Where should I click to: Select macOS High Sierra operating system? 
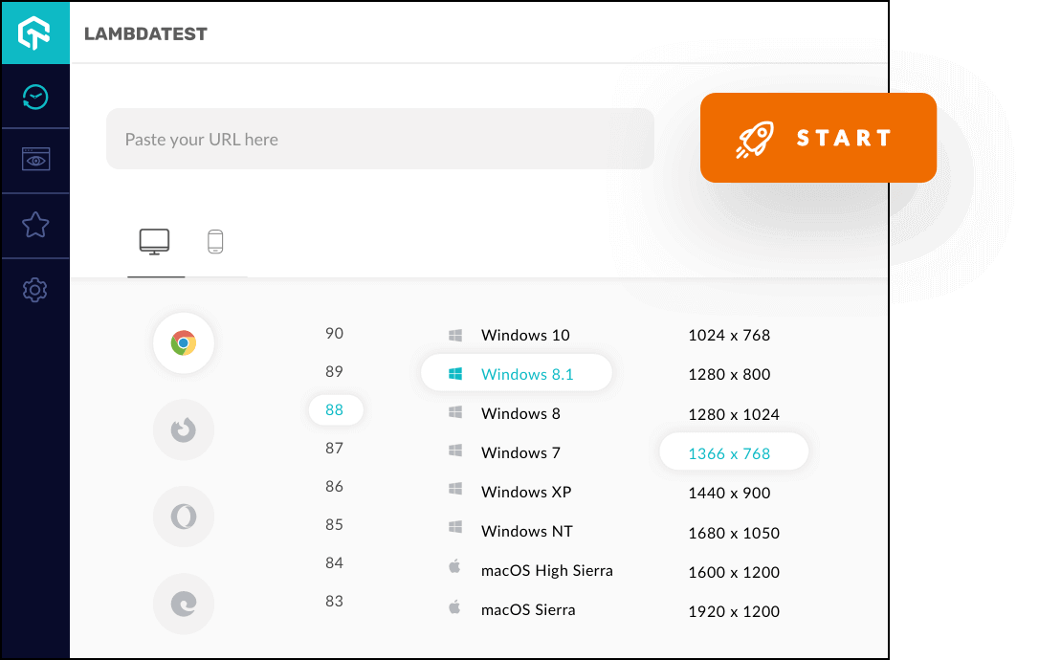(x=546, y=570)
